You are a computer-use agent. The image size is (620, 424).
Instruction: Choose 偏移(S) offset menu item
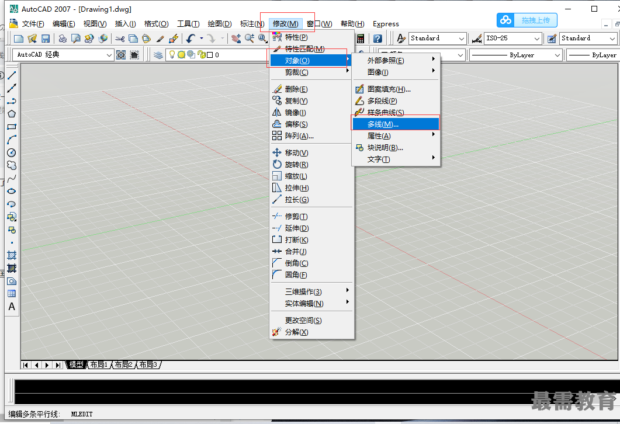(310, 124)
